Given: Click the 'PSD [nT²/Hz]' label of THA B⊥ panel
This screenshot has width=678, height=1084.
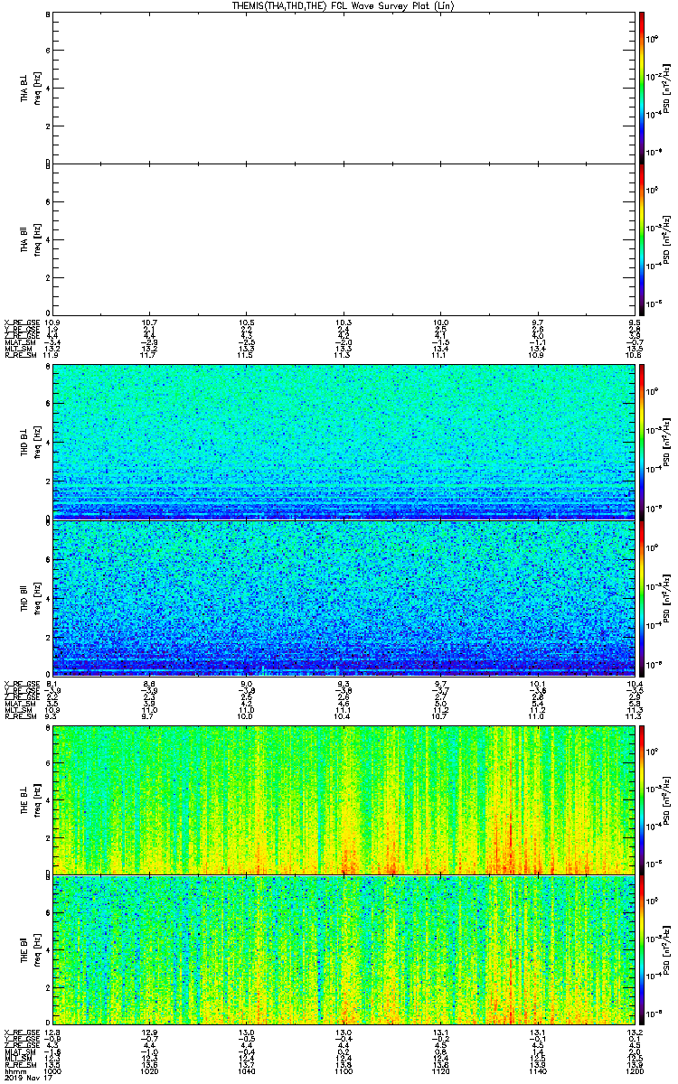Looking at the screenshot, I should pyautogui.click(x=667, y=88).
